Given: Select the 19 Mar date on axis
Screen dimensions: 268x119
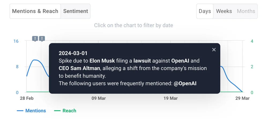Looking at the screenshot, I should (x=171, y=98).
